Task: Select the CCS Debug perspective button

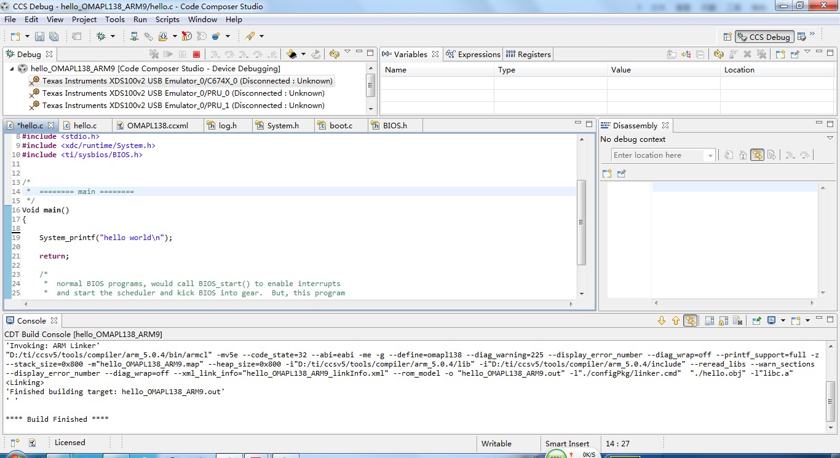Action: (x=763, y=37)
